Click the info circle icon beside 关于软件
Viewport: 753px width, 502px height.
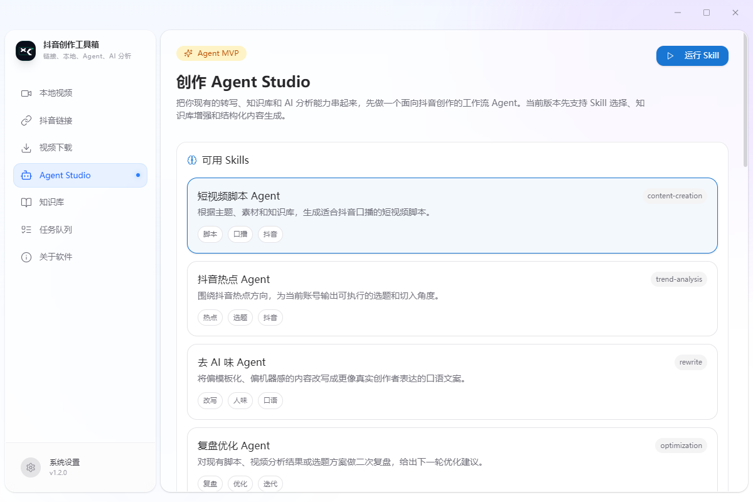click(26, 257)
